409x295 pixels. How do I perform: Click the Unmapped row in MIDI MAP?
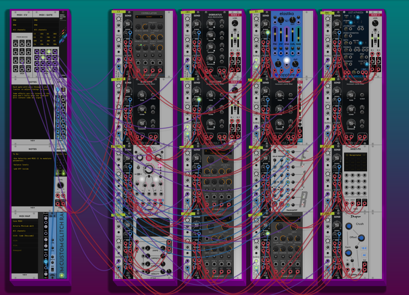(25, 250)
